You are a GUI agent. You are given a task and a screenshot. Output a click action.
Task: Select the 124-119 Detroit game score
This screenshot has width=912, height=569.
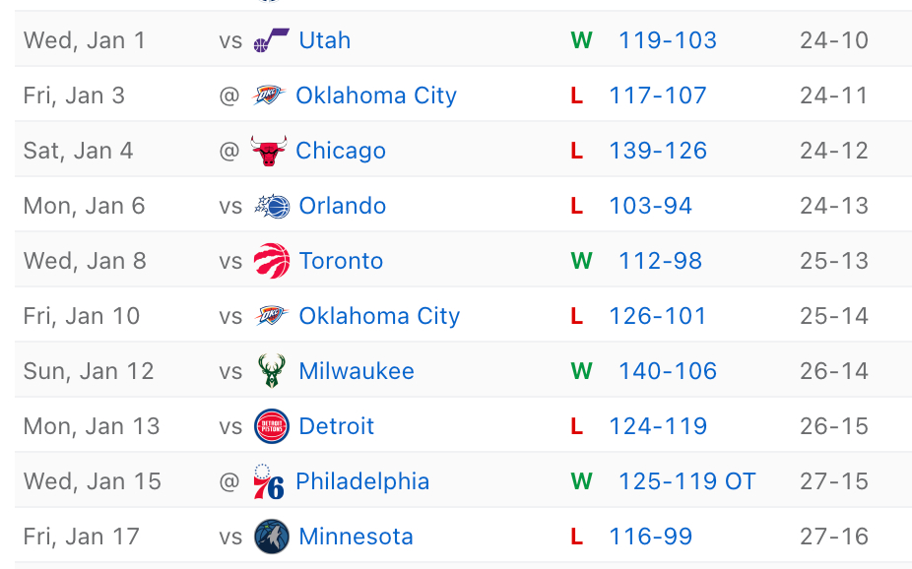657,426
